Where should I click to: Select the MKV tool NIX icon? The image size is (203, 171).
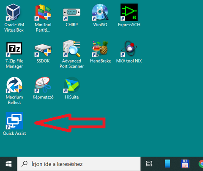pos(129,49)
